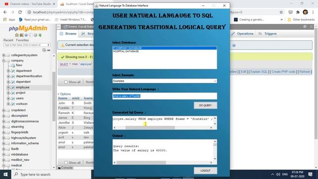Click the navigation settings gear icon
The width and height of the screenshot is (318, 179).
pos(35,35)
